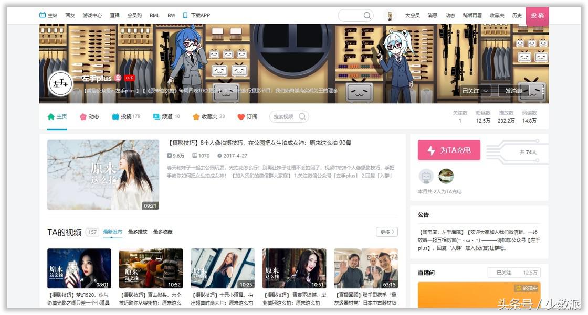Viewport: 588px width, 315px height.
Task: Open 动态 in the top bar
Action: point(450,15)
